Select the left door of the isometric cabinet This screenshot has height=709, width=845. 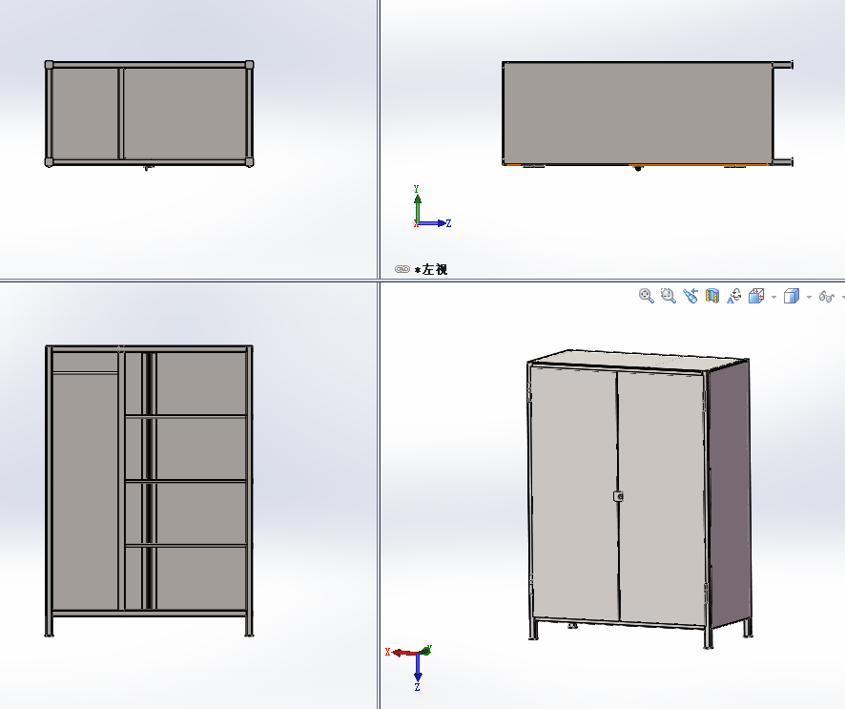pos(574,494)
